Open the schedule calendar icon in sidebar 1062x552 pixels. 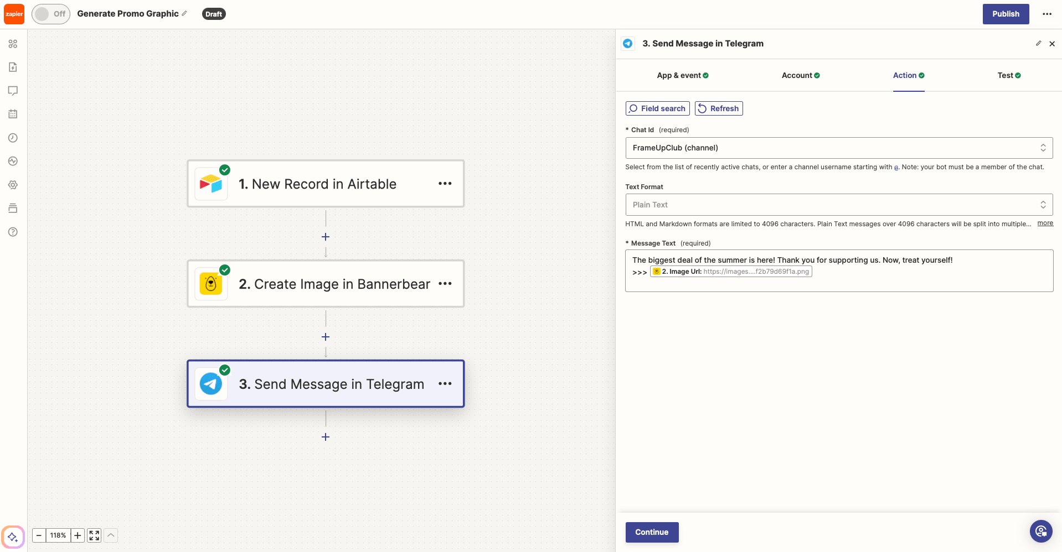coord(13,113)
